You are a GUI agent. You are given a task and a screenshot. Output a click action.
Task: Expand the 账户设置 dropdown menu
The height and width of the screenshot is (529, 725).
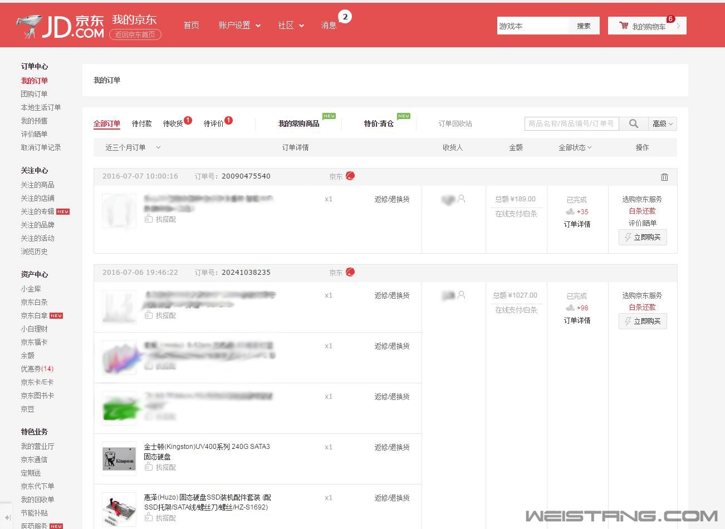[239, 26]
